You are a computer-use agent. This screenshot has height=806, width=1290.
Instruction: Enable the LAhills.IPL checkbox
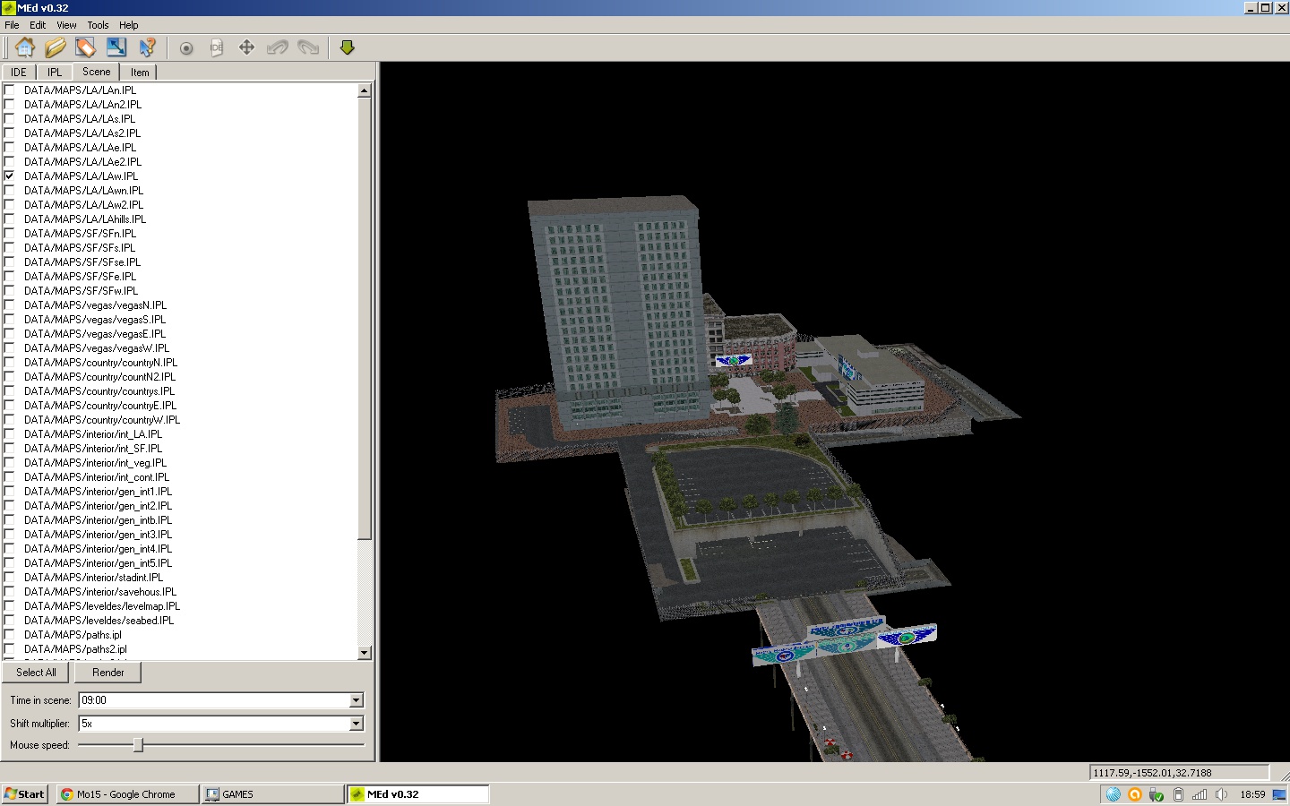coord(10,219)
